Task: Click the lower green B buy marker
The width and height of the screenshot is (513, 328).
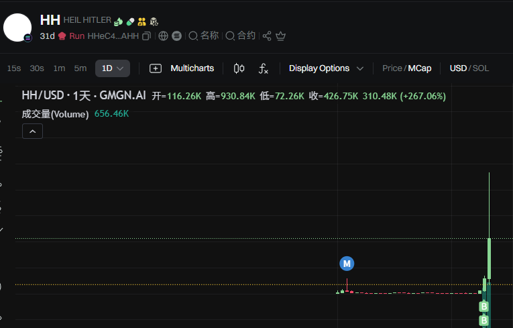Action: (484, 321)
